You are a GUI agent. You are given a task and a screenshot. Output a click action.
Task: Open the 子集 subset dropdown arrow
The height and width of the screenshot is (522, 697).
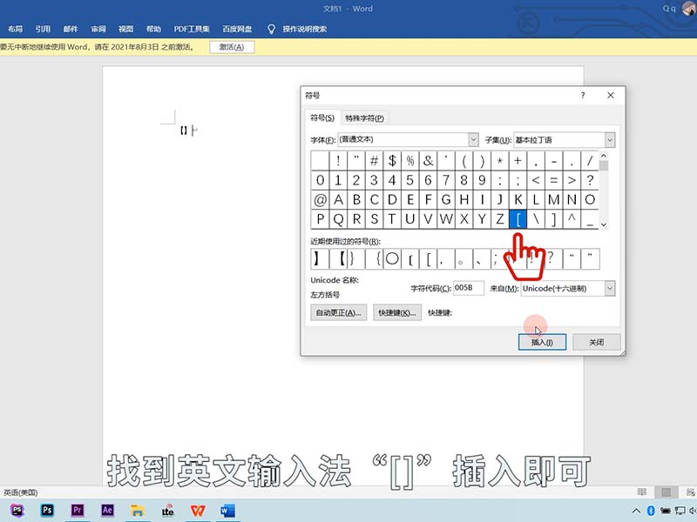pos(610,140)
